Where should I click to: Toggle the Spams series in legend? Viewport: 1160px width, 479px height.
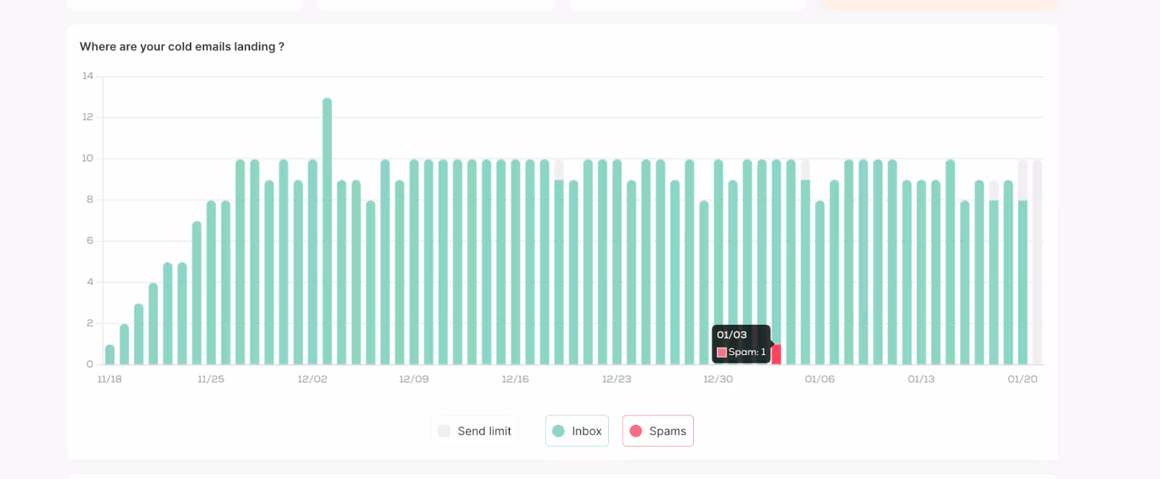click(658, 431)
